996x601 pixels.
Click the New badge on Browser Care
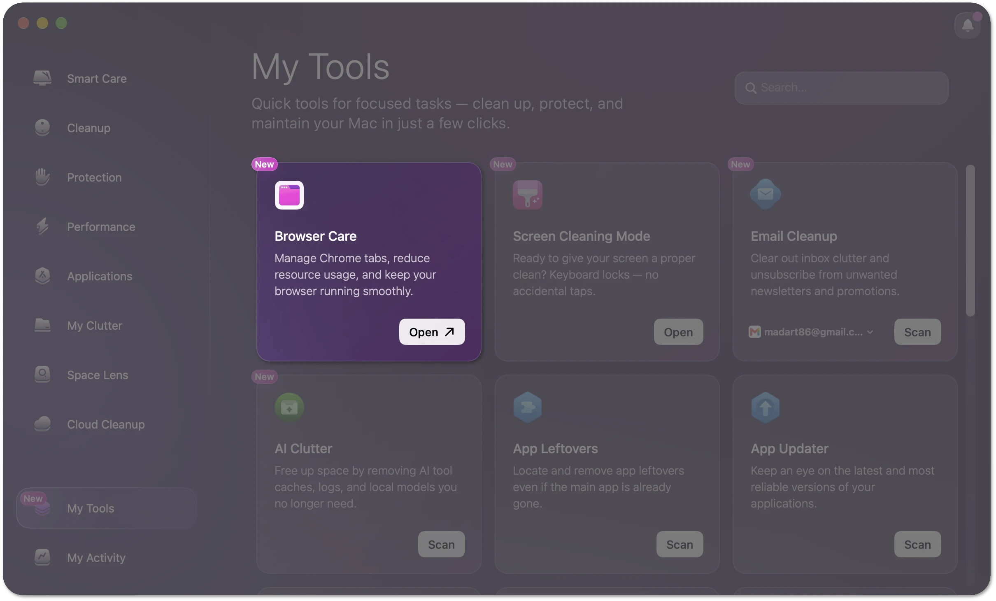coord(264,164)
